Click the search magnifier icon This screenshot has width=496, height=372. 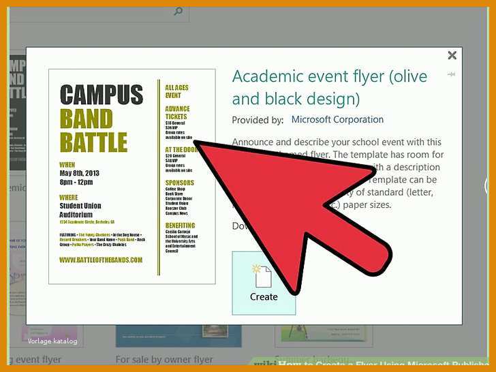coord(179,12)
